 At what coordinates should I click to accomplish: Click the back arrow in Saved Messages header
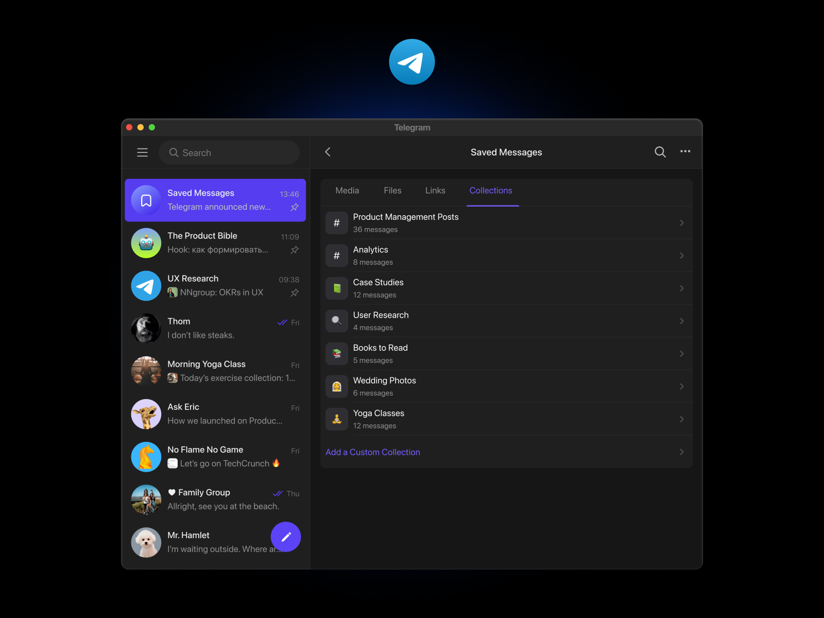(328, 152)
